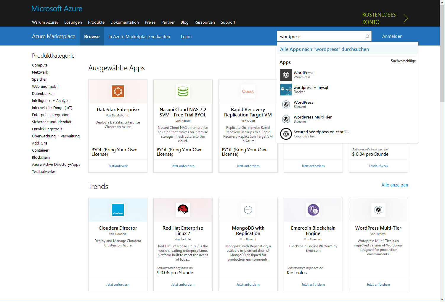Select the Add-Ons category

coord(40,143)
